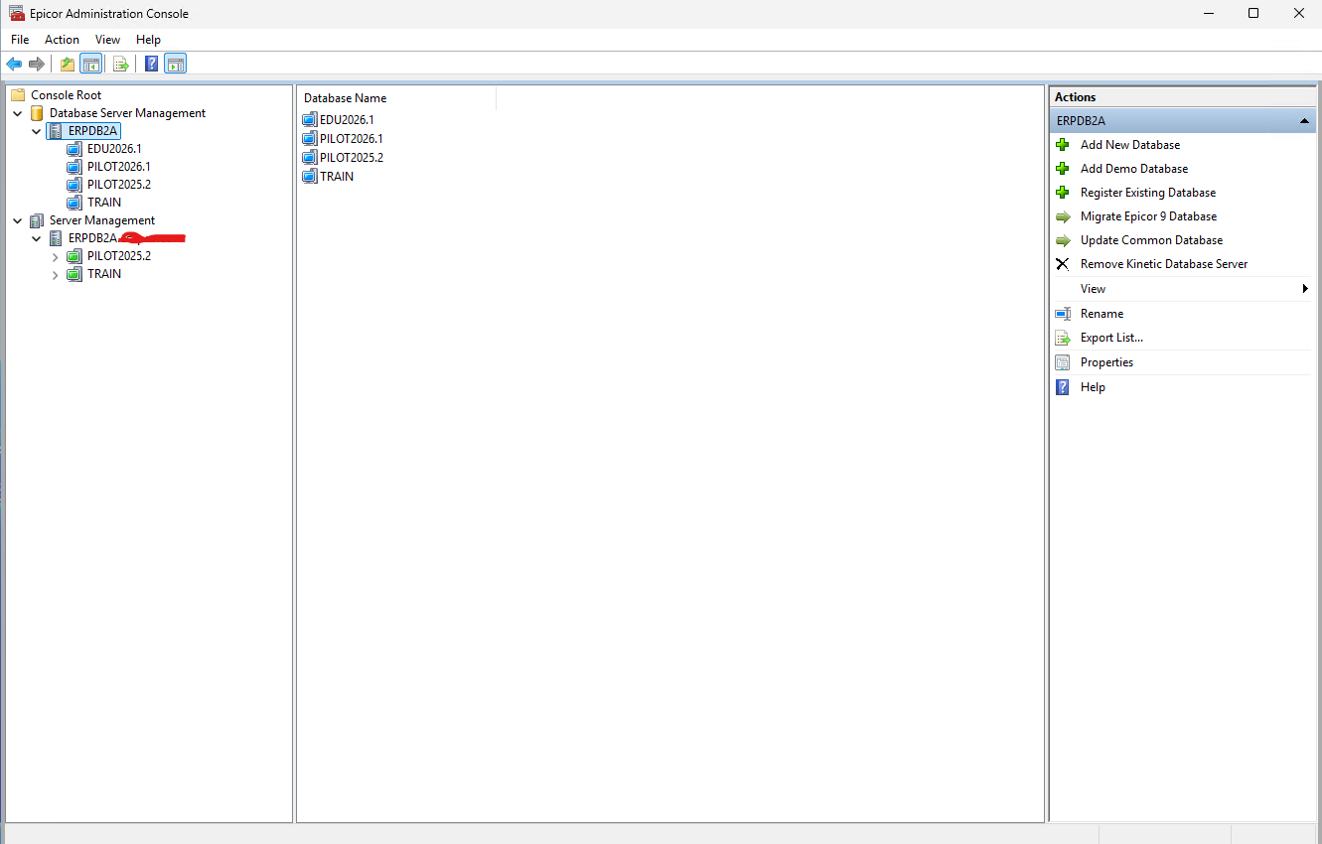
Task: Expand PILOT2025.2 under Server Management
Action: (x=56, y=256)
